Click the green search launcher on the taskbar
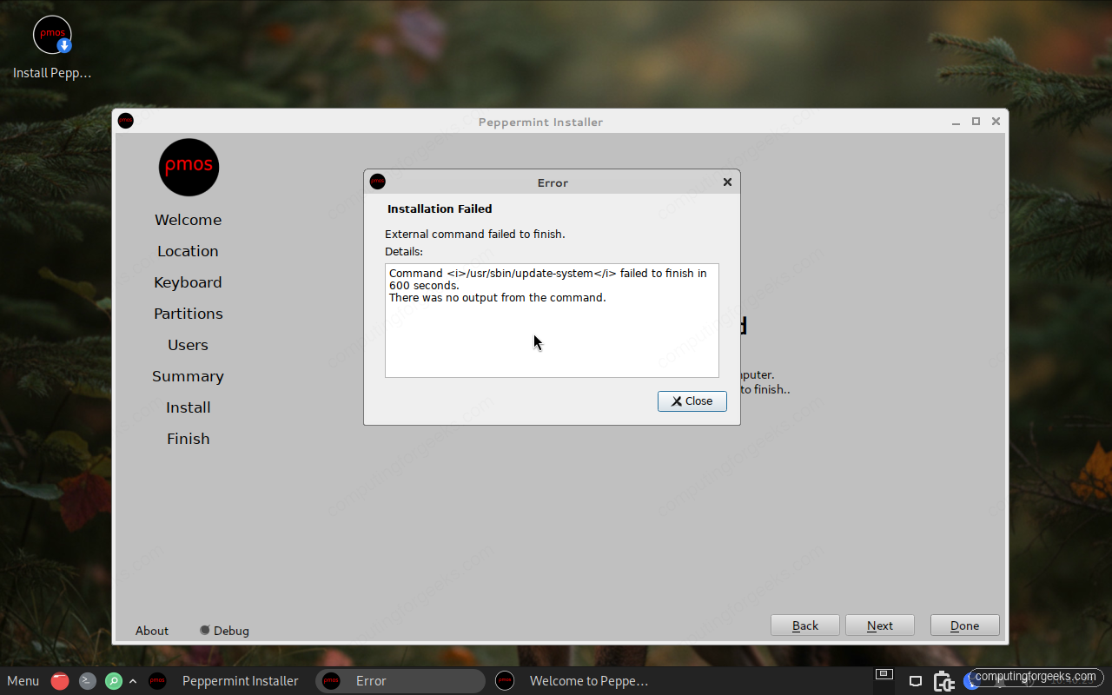1112x695 pixels. point(114,681)
